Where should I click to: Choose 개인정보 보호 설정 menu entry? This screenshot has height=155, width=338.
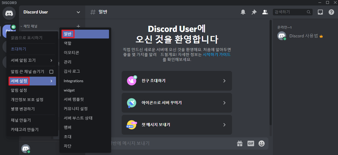pyautogui.click(x=32, y=99)
